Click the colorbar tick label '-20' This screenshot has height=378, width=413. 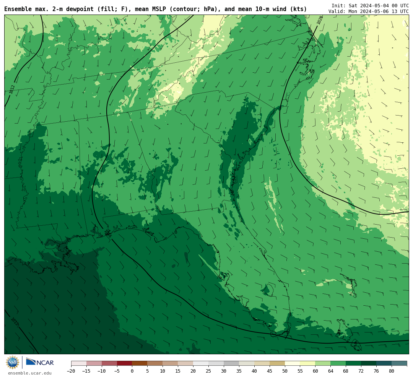71,371
